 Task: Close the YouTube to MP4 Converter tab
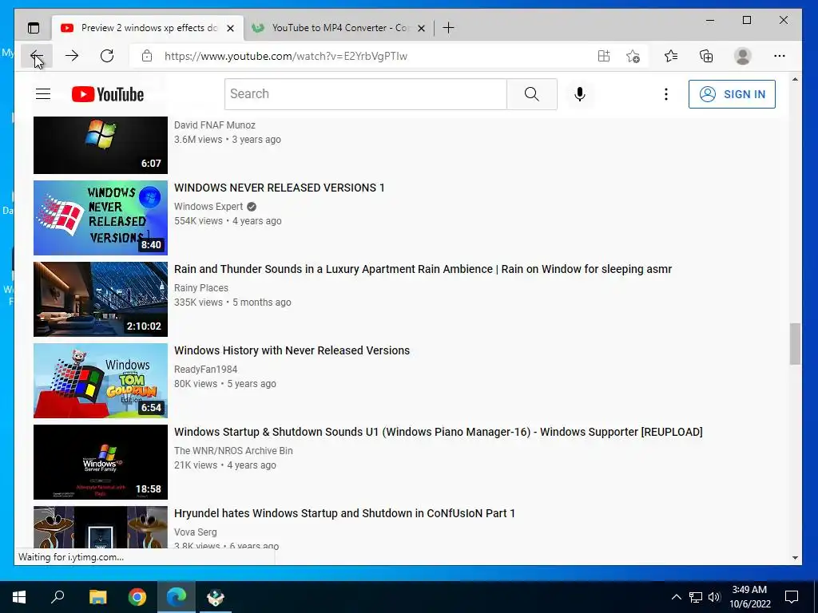click(x=422, y=28)
